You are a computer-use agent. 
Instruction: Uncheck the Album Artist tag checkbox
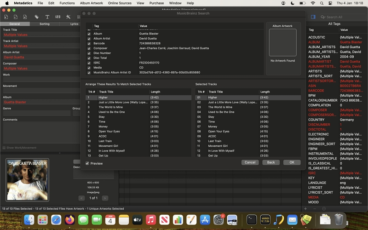pyautogui.click(x=89, y=39)
